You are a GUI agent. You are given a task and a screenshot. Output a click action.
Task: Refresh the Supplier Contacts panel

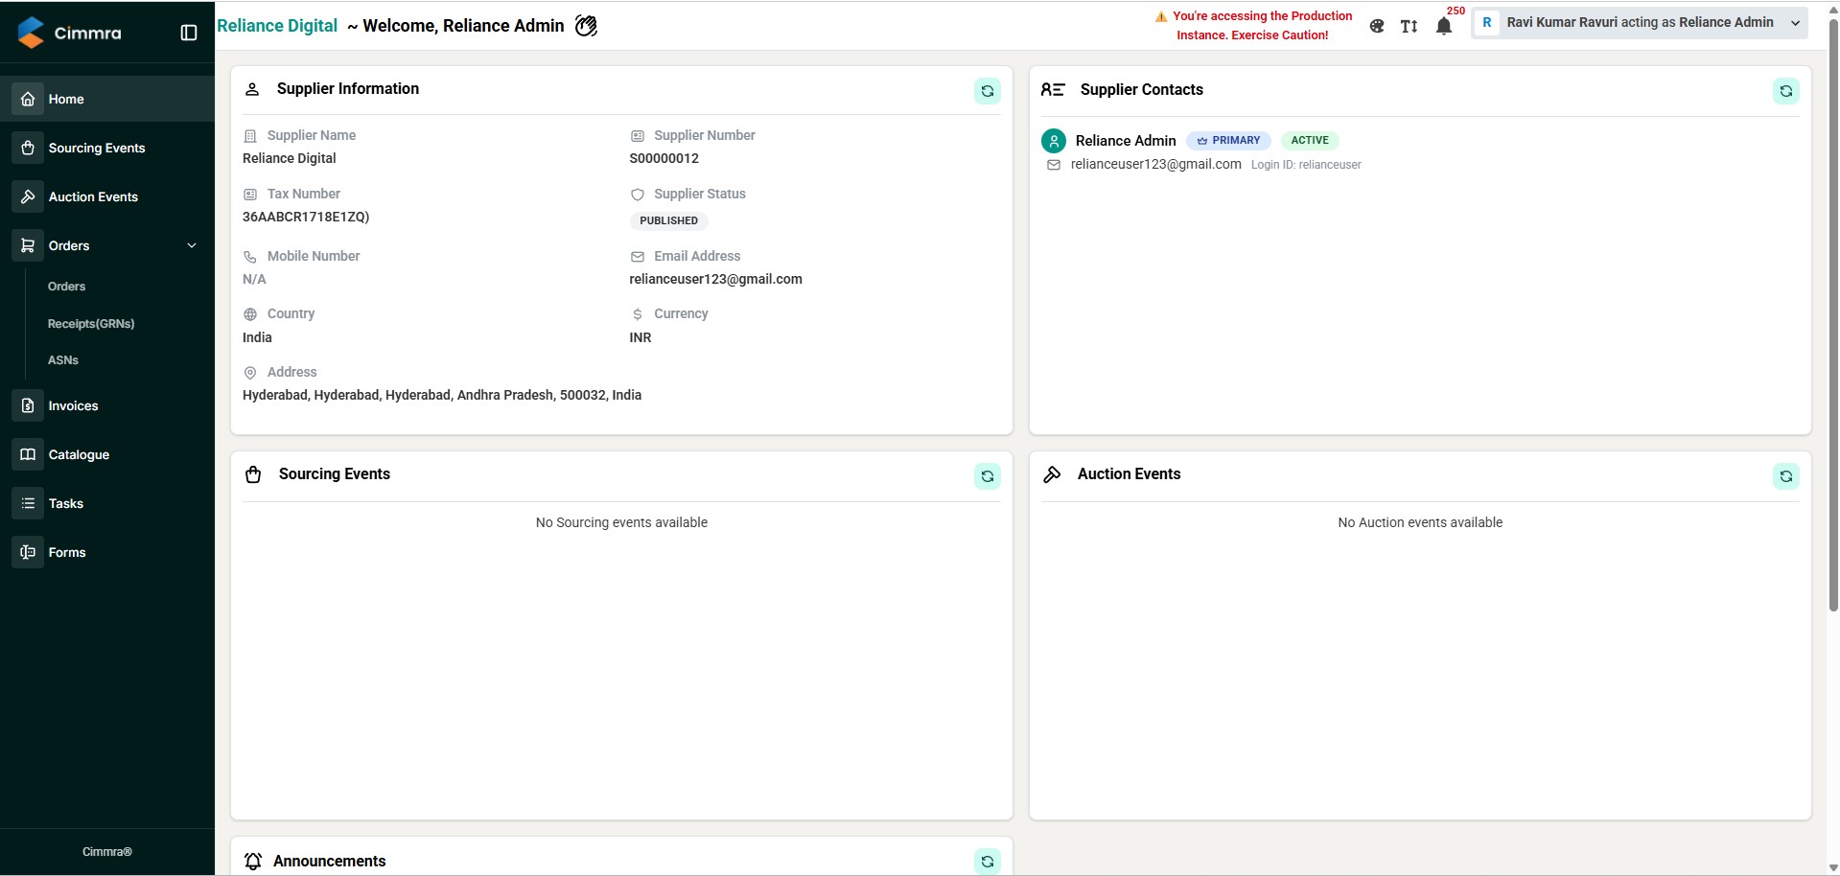pyautogui.click(x=1785, y=91)
